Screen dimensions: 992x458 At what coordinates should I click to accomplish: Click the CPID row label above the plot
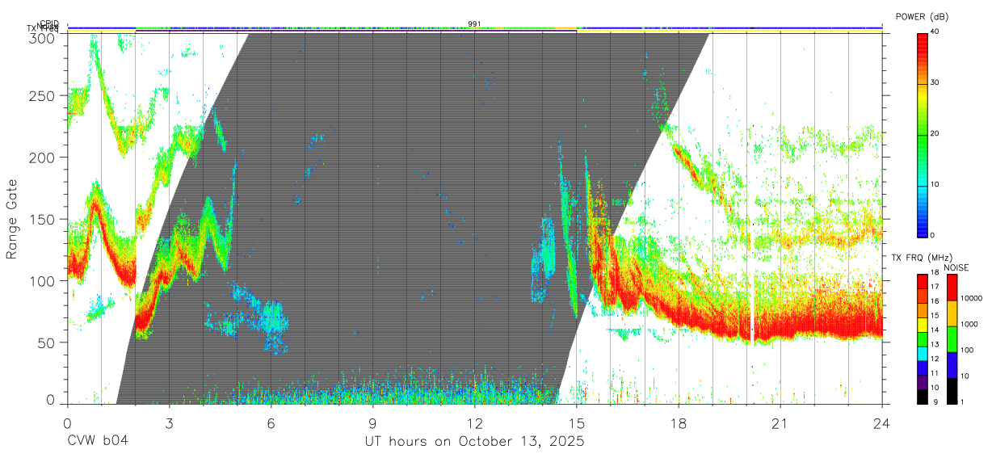click(48, 24)
